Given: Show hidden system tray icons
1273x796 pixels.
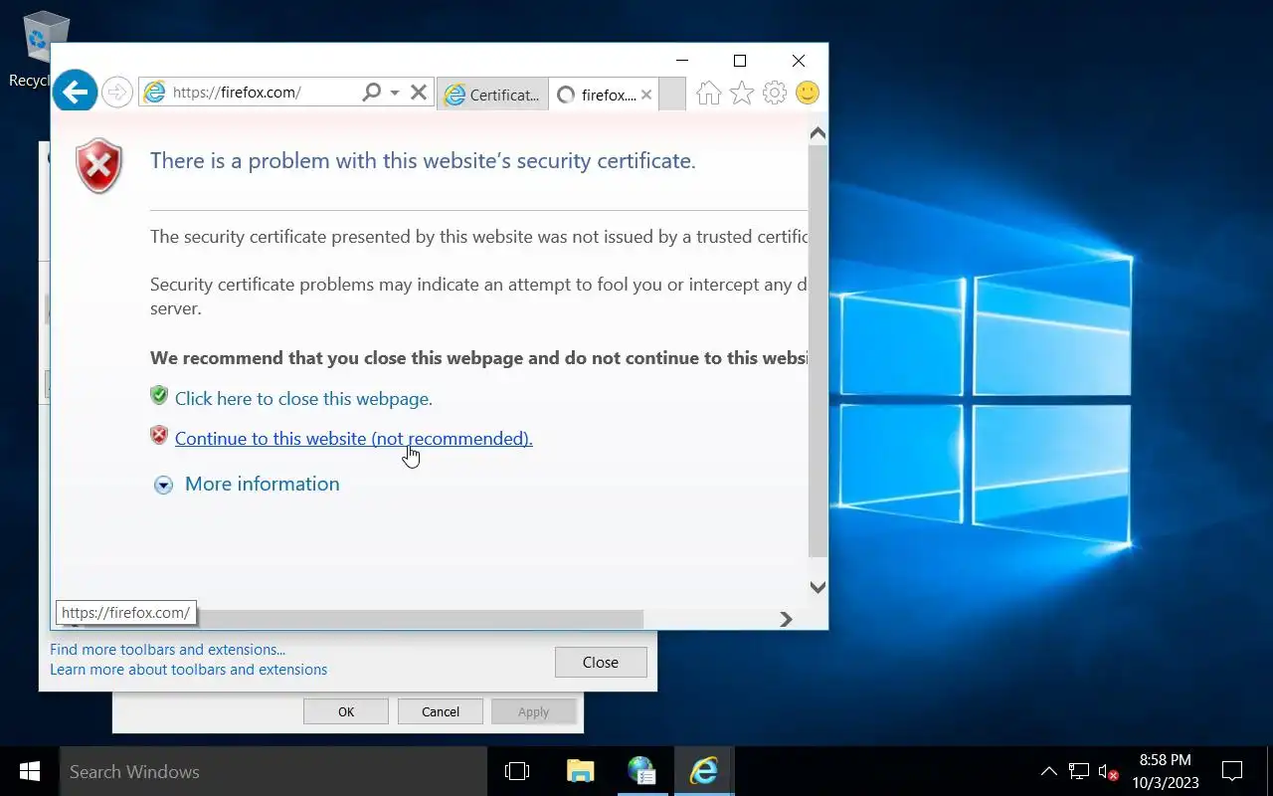Looking at the screenshot, I should pyautogui.click(x=1048, y=771).
